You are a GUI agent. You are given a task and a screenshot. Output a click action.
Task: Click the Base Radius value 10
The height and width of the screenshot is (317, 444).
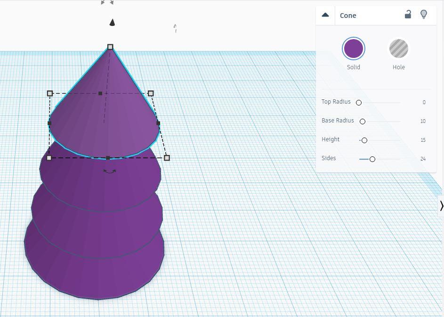coord(423,121)
